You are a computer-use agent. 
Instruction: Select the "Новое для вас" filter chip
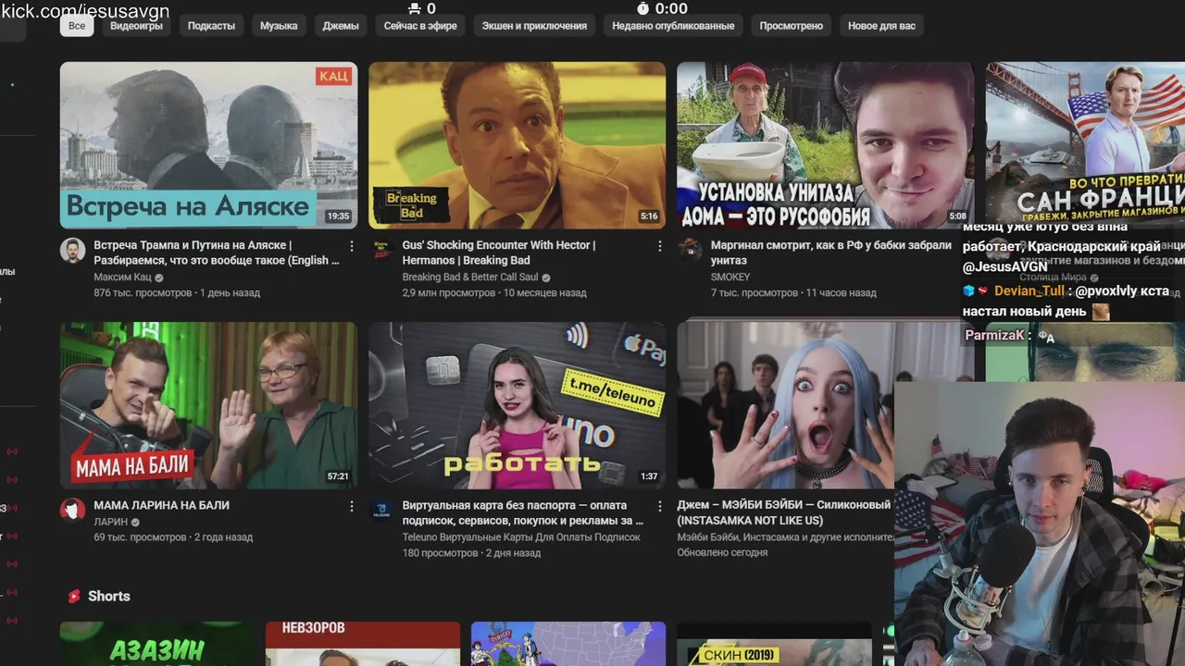click(x=881, y=26)
